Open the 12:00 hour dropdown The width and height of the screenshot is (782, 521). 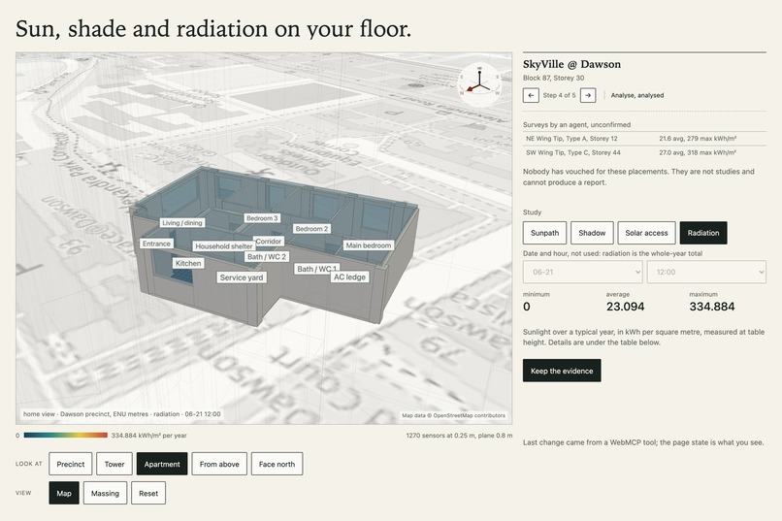pyautogui.click(x=706, y=273)
